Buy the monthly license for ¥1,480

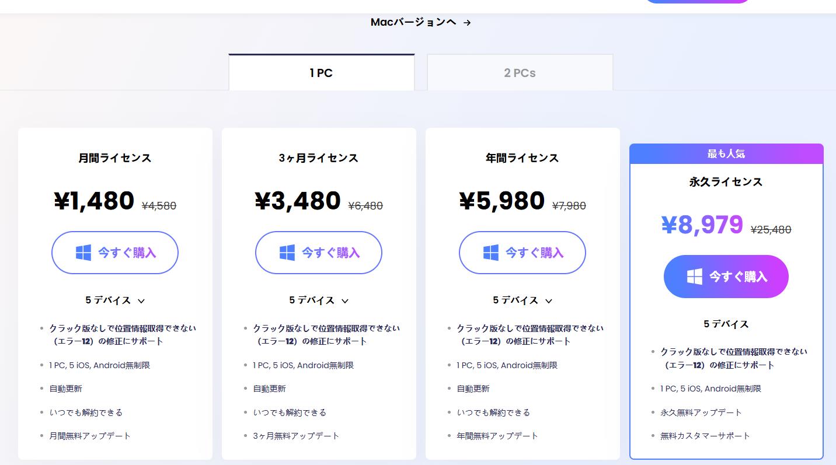coord(115,253)
